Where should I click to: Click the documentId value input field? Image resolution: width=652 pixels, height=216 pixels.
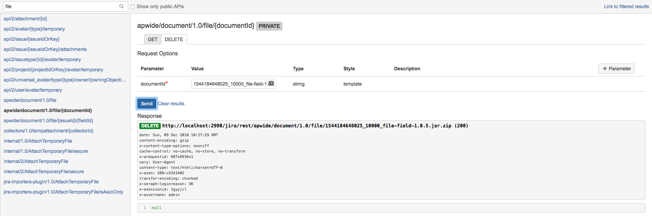click(x=230, y=84)
